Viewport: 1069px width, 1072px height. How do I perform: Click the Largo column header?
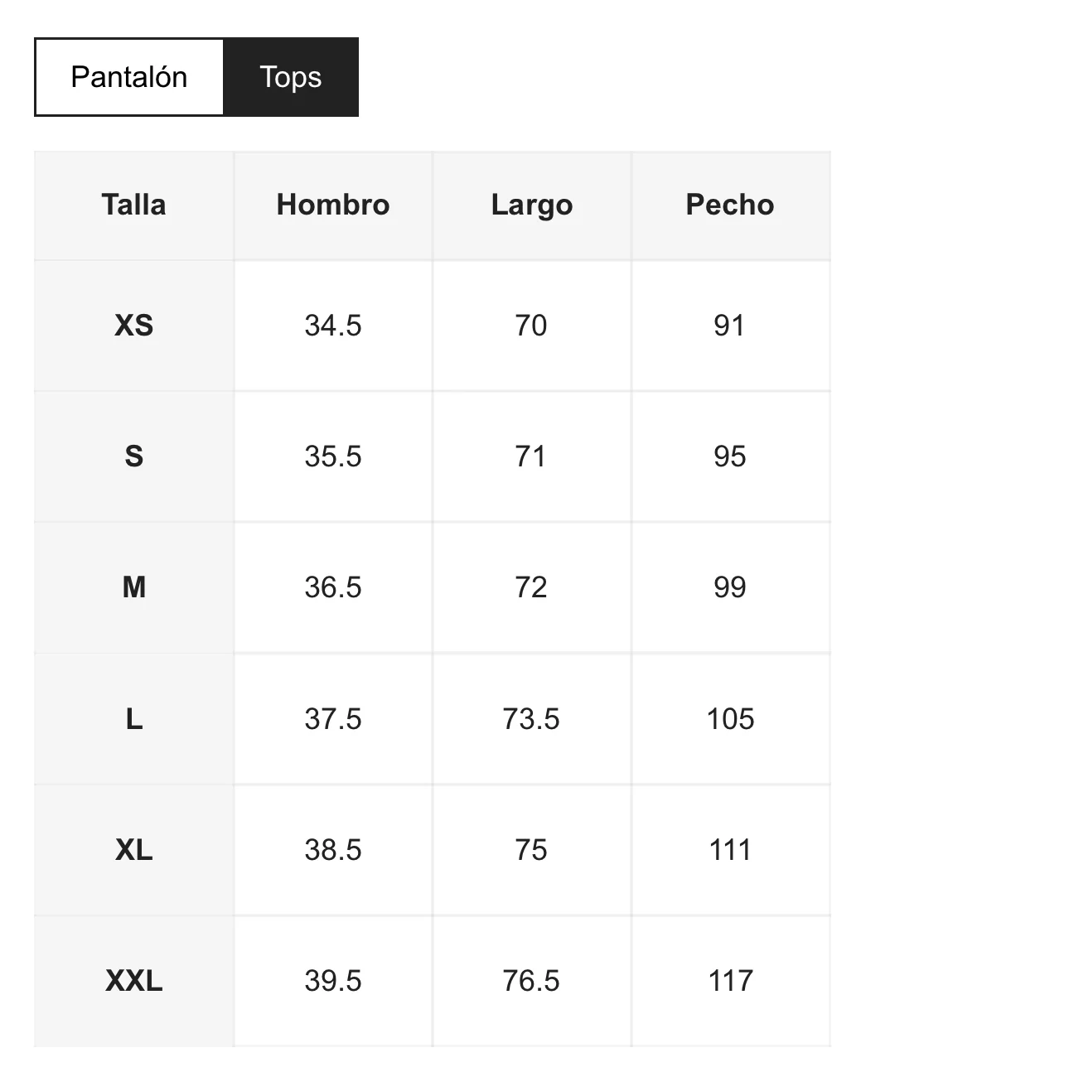[531, 205]
